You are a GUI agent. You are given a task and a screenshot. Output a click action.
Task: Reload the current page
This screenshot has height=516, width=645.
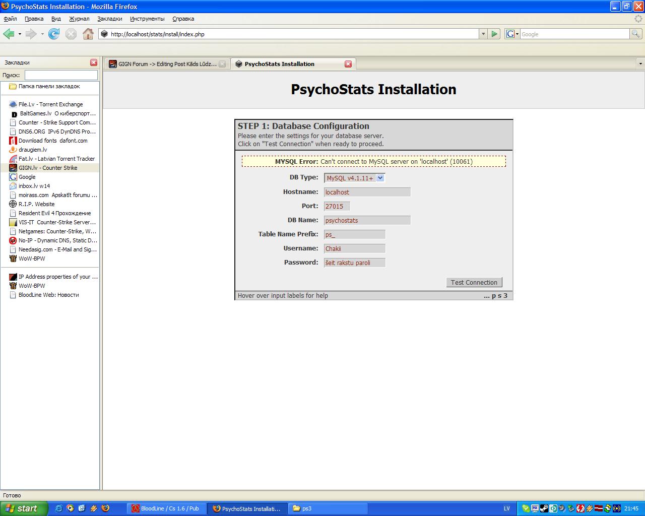click(x=54, y=34)
